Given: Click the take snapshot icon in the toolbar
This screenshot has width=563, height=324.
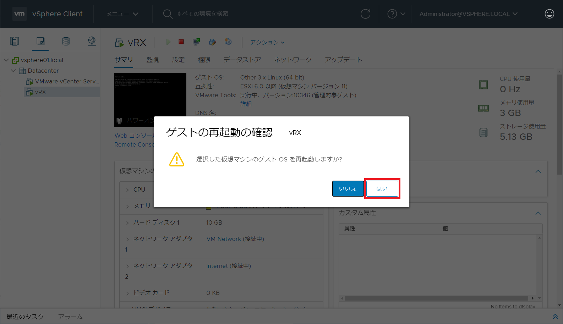Looking at the screenshot, I should tap(228, 42).
